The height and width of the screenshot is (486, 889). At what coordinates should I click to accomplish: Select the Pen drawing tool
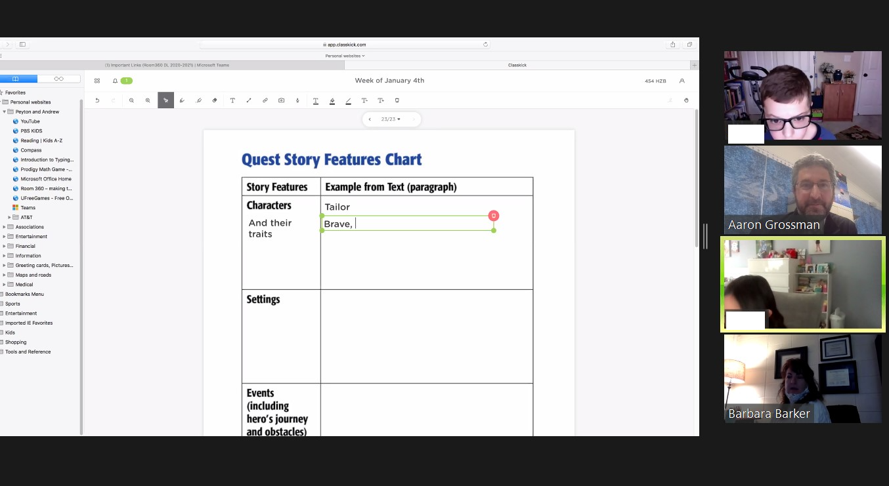coord(182,100)
